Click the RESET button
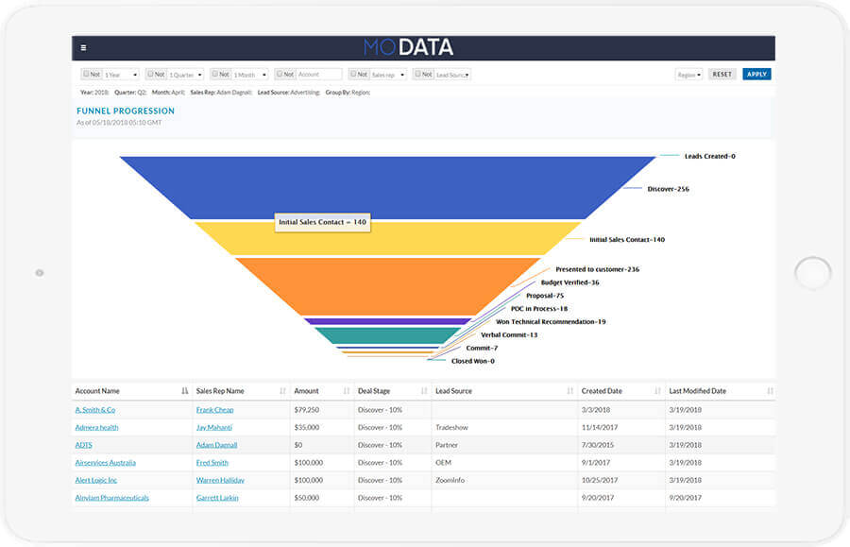 tap(722, 75)
